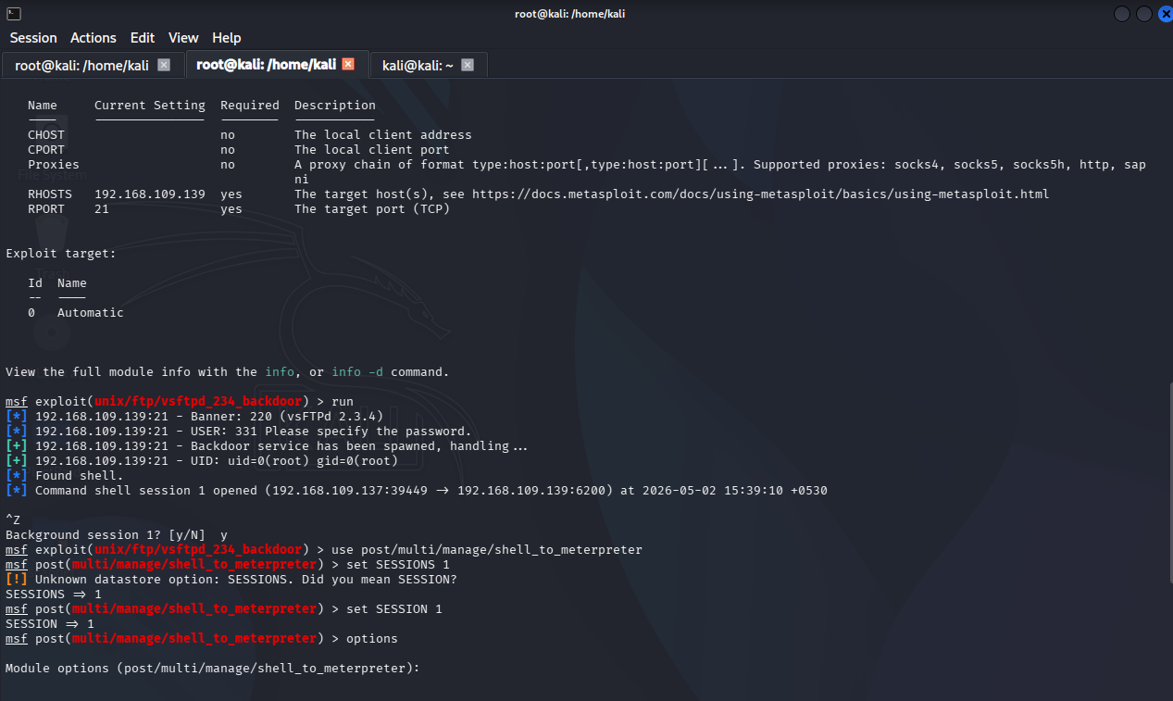Click the 'Command shell session 1 opened' line

pyautogui.click(x=417, y=491)
